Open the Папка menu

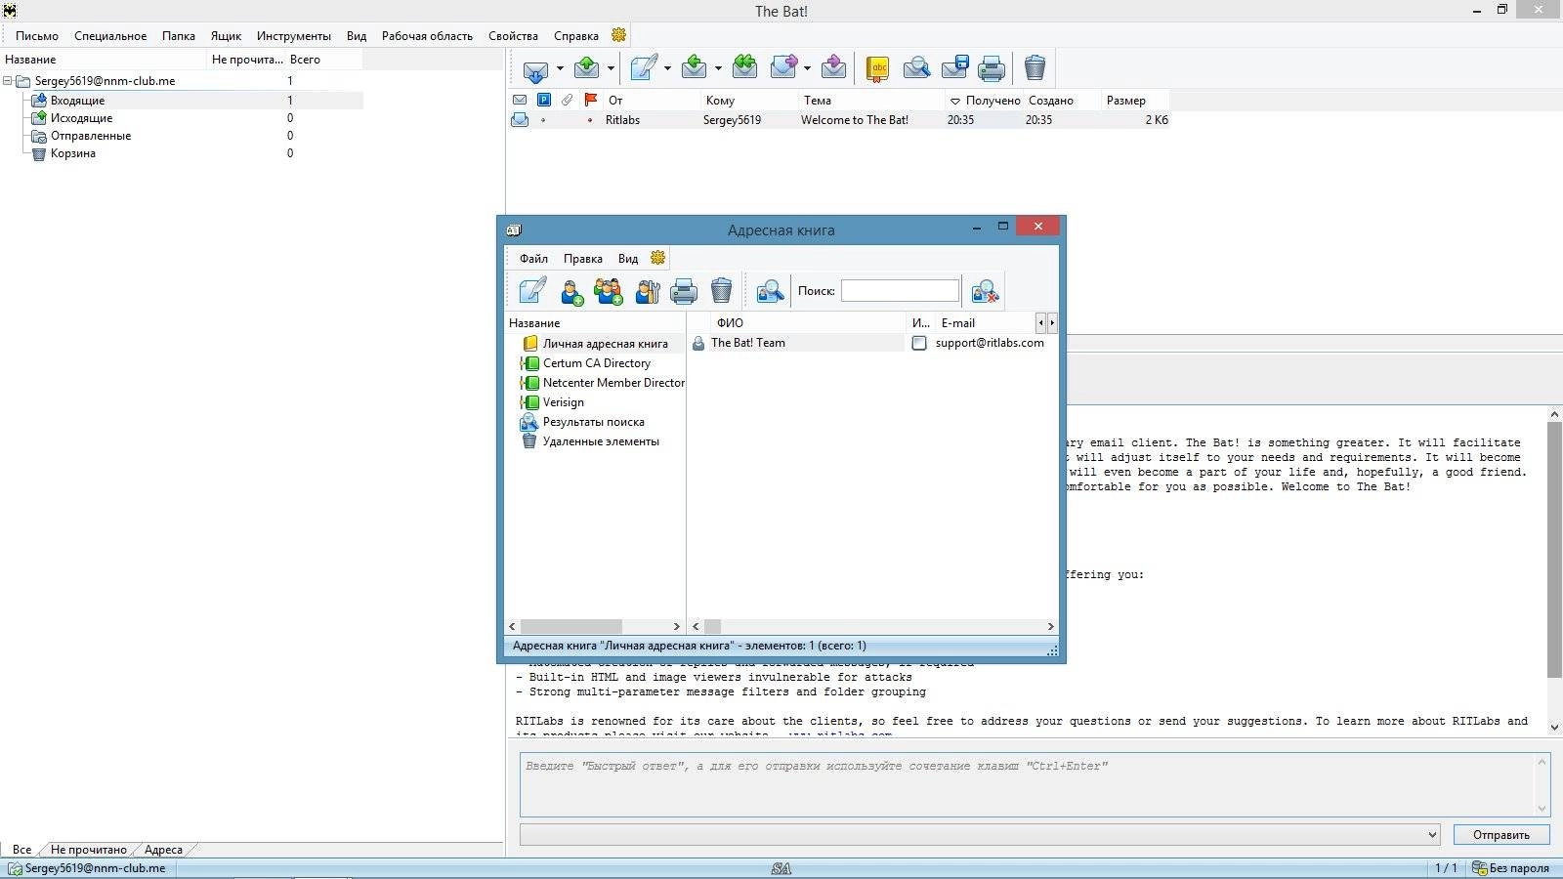[x=179, y=36]
